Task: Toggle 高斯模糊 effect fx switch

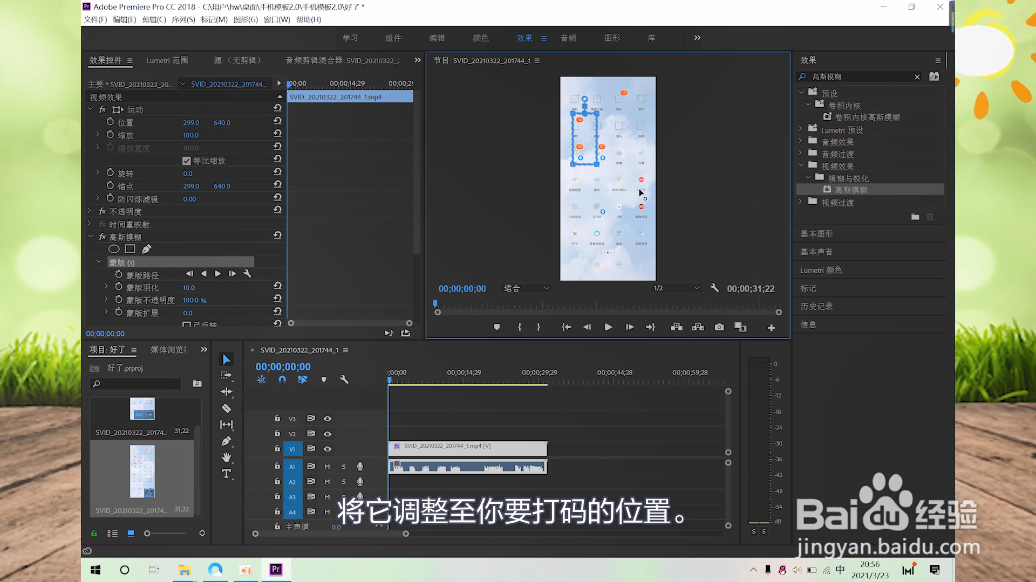Action: coord(103,237)
